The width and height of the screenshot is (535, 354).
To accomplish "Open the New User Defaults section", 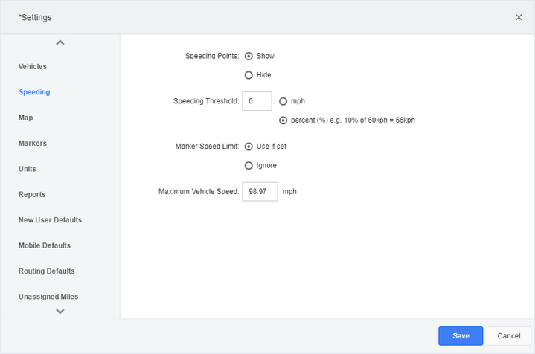I will click(50, 220).
